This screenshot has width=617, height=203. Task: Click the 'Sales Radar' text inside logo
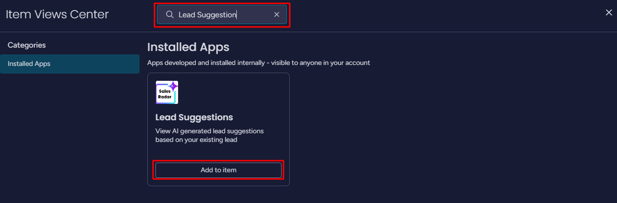click(x=165, y=94)
